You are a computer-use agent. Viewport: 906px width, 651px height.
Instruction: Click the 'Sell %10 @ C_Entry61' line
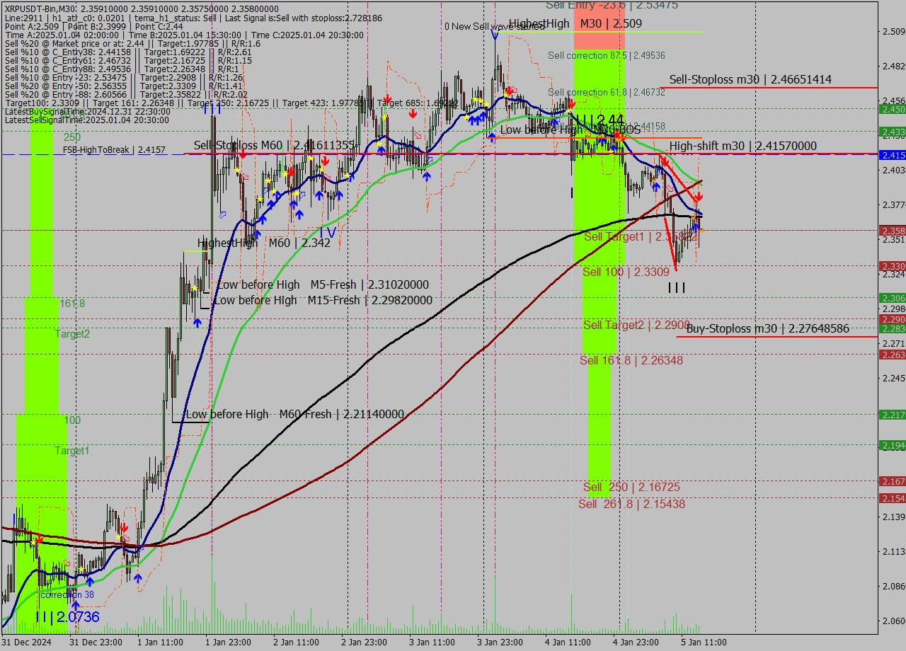pos(127,60)
